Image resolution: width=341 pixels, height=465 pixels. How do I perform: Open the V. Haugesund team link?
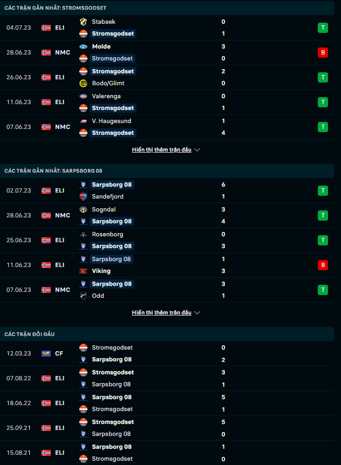(x=111, y=121)
